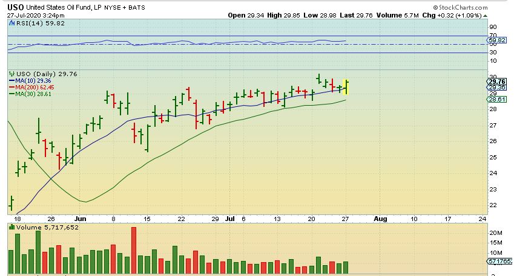Click the RSI 59.82 value tag
The height and width of the screenshot is (276, 514).
pos(497,40)
